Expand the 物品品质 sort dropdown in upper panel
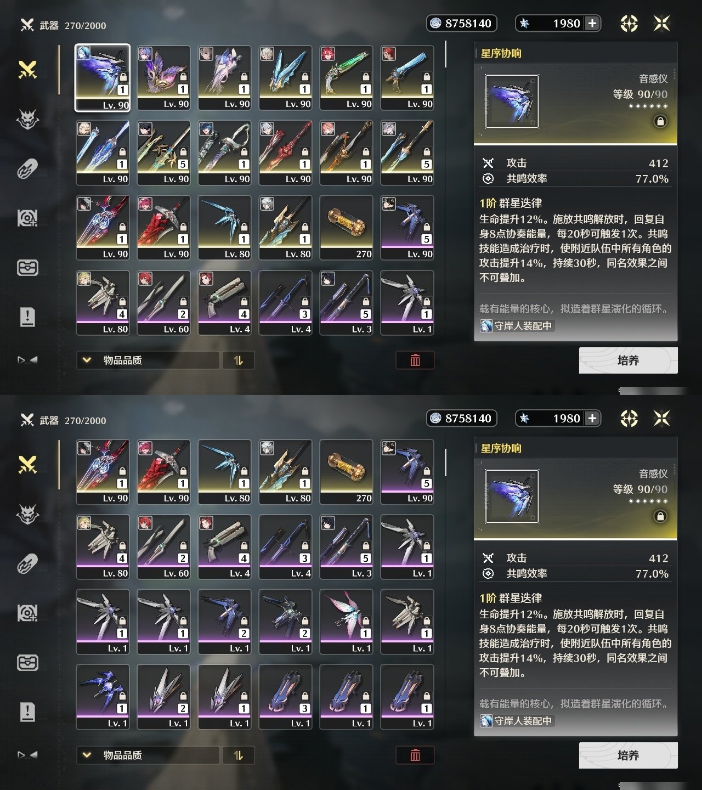Viewport: 702px width, 790px height. pyautogui.click(x=148, y=360)
